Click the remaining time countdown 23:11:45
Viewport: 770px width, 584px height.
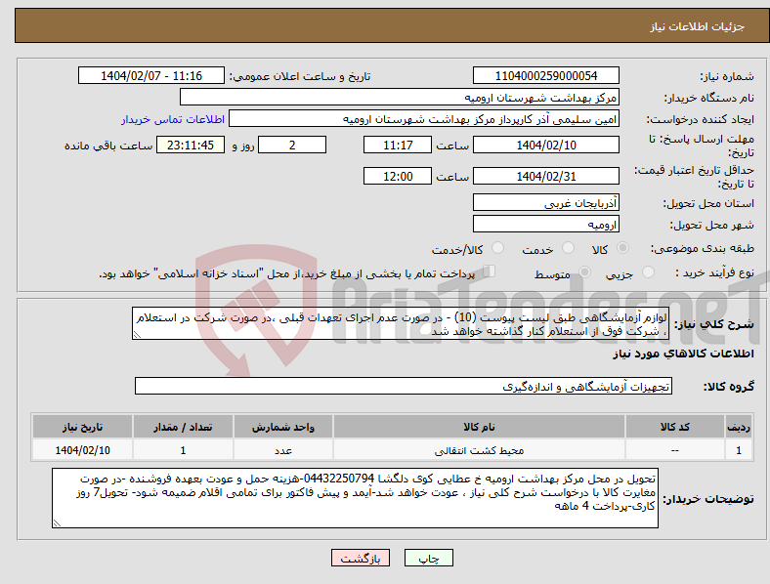191,145
